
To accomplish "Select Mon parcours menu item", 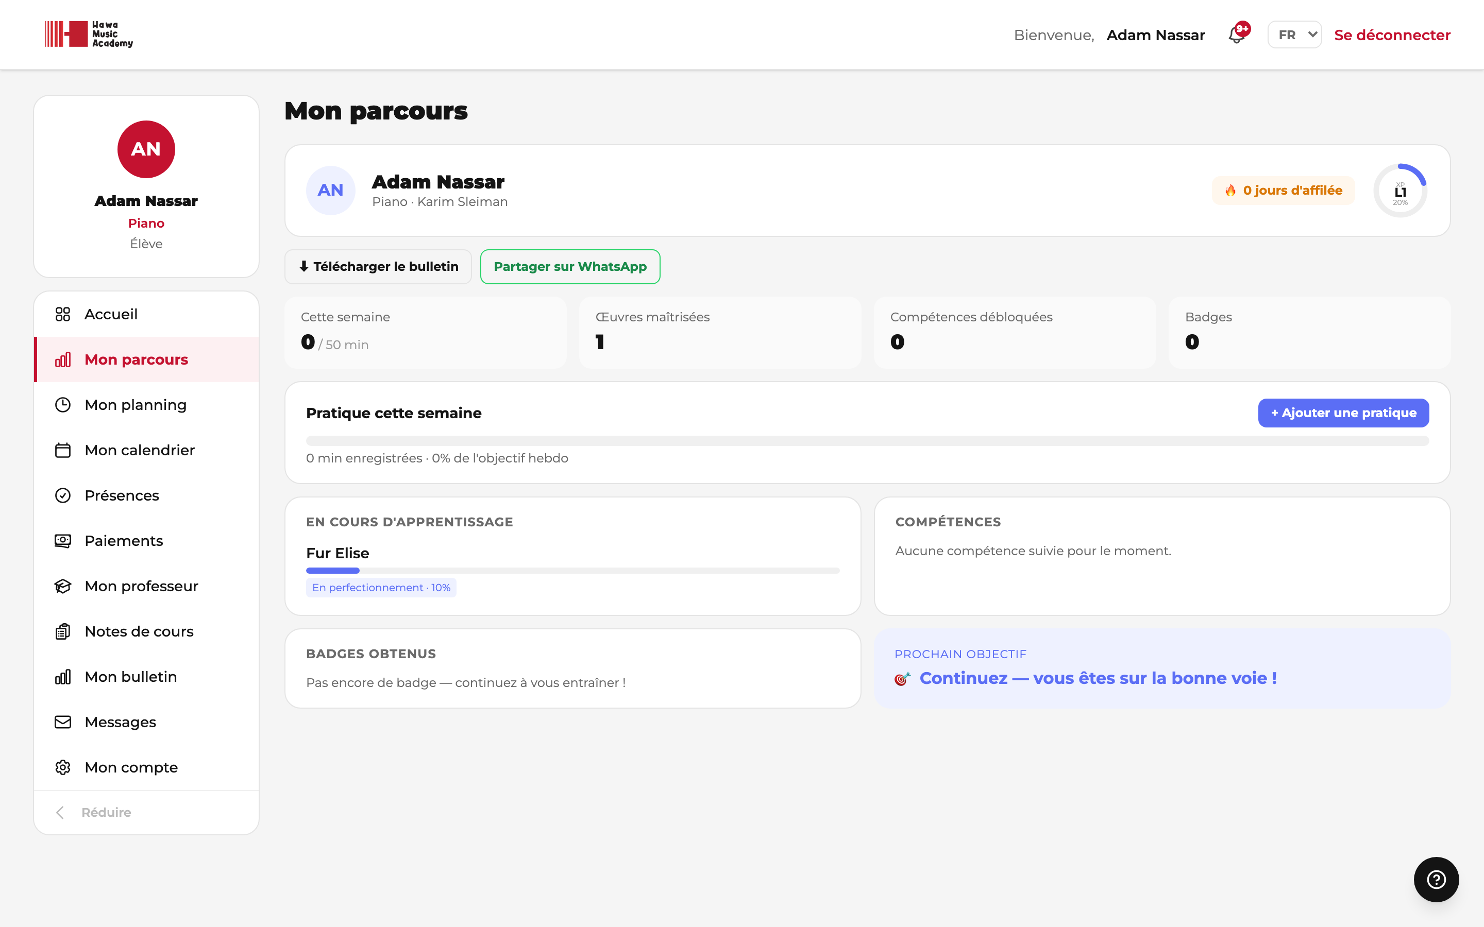I will point(146,359).
